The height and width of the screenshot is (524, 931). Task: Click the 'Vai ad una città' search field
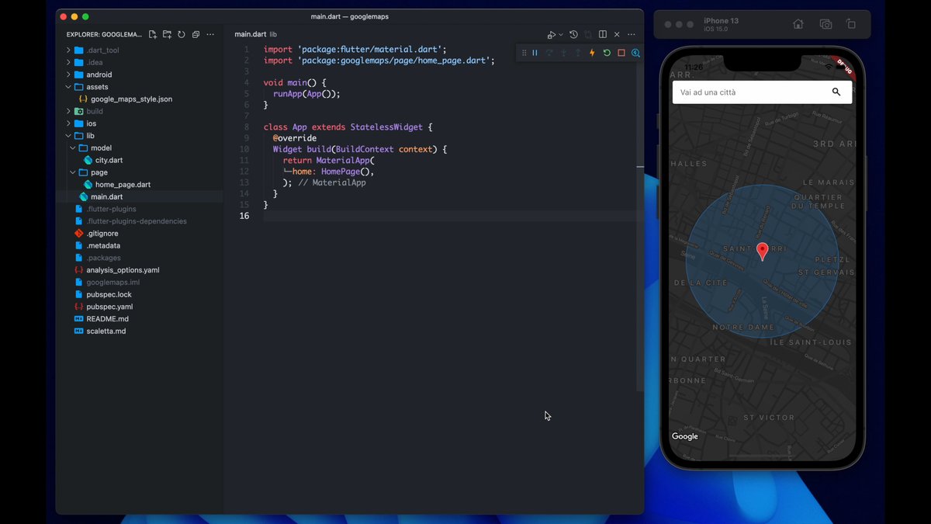point(749,92)
